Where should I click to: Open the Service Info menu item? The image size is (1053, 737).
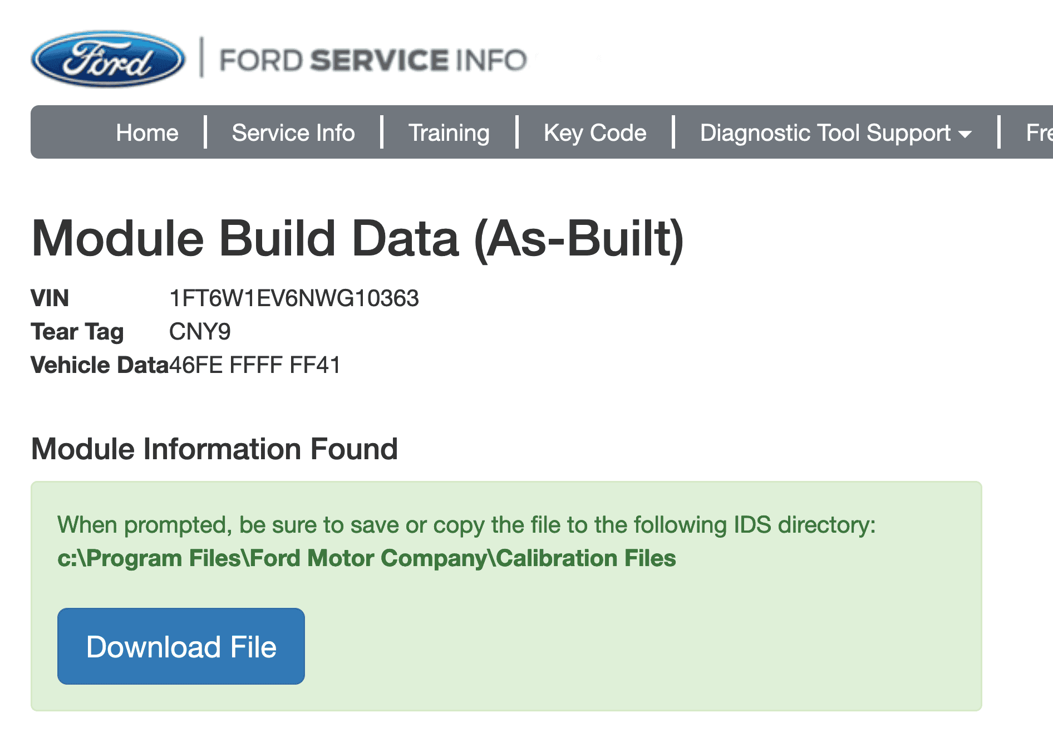click(293, 133)
